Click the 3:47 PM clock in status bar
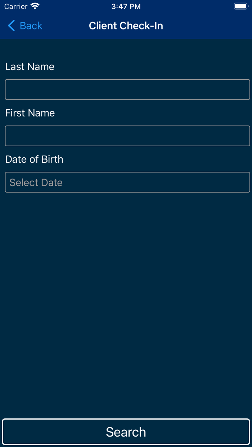This screenshot has height=447, width=252. point(126,6)
